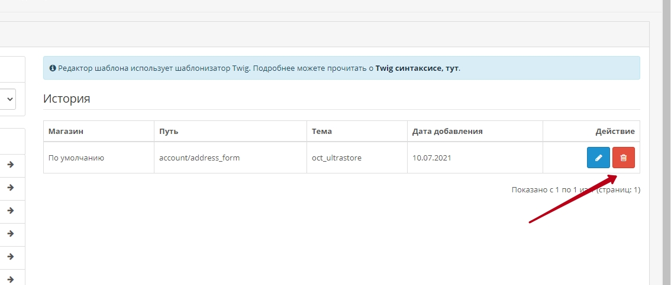Follow the "Twig синтаксисе, тут" link
671x285 pixels.
coord(417,68)
